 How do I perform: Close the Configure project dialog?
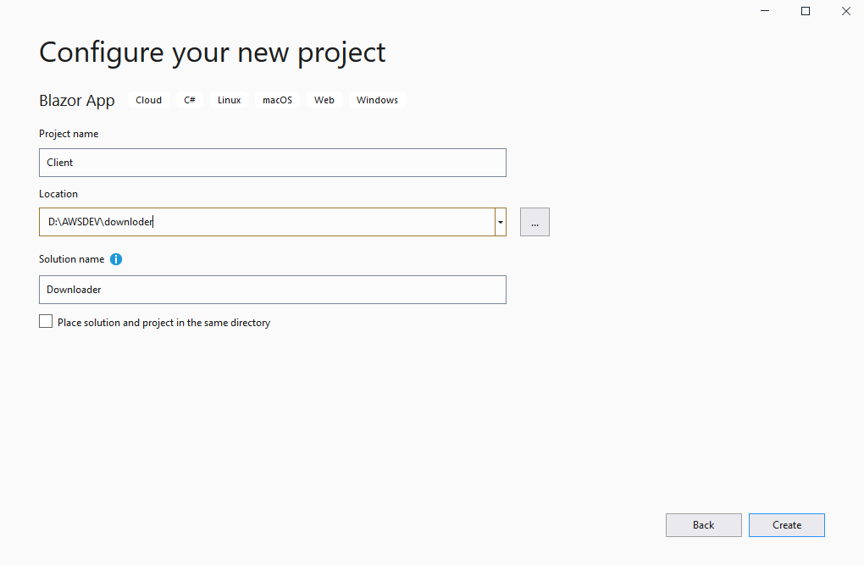coord(845,10)
